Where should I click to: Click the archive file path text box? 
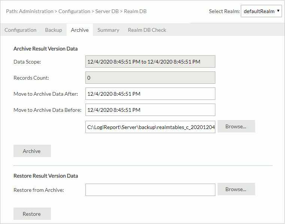150,127
